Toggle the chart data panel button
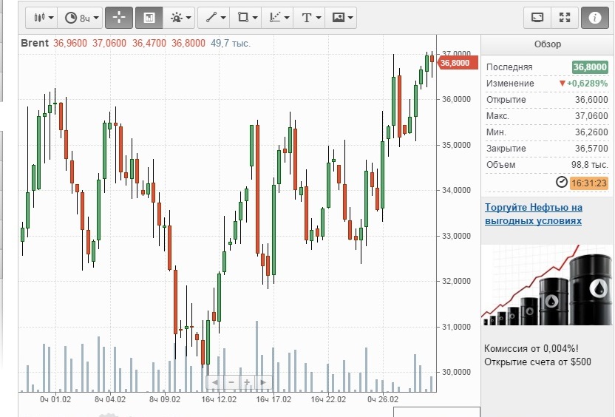This screenshot has height=417, width=615. 149,17
